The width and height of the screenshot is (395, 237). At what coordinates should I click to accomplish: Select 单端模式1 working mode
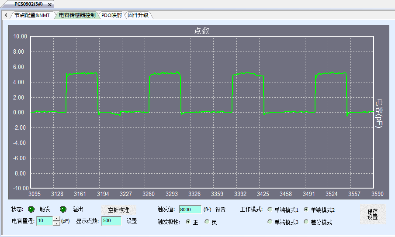pyautogui.click(x=270, y=210)
